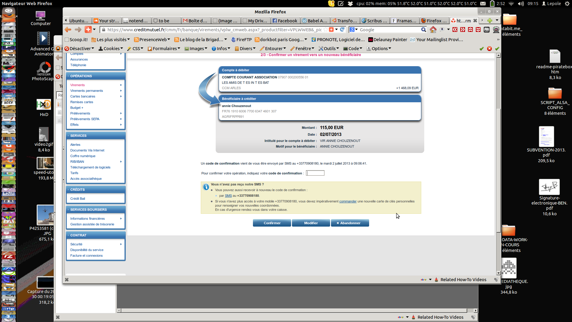Open the Cookies developer toolbar dropdown
Screen dimensions: 572x322
click(x=111, y=49)
